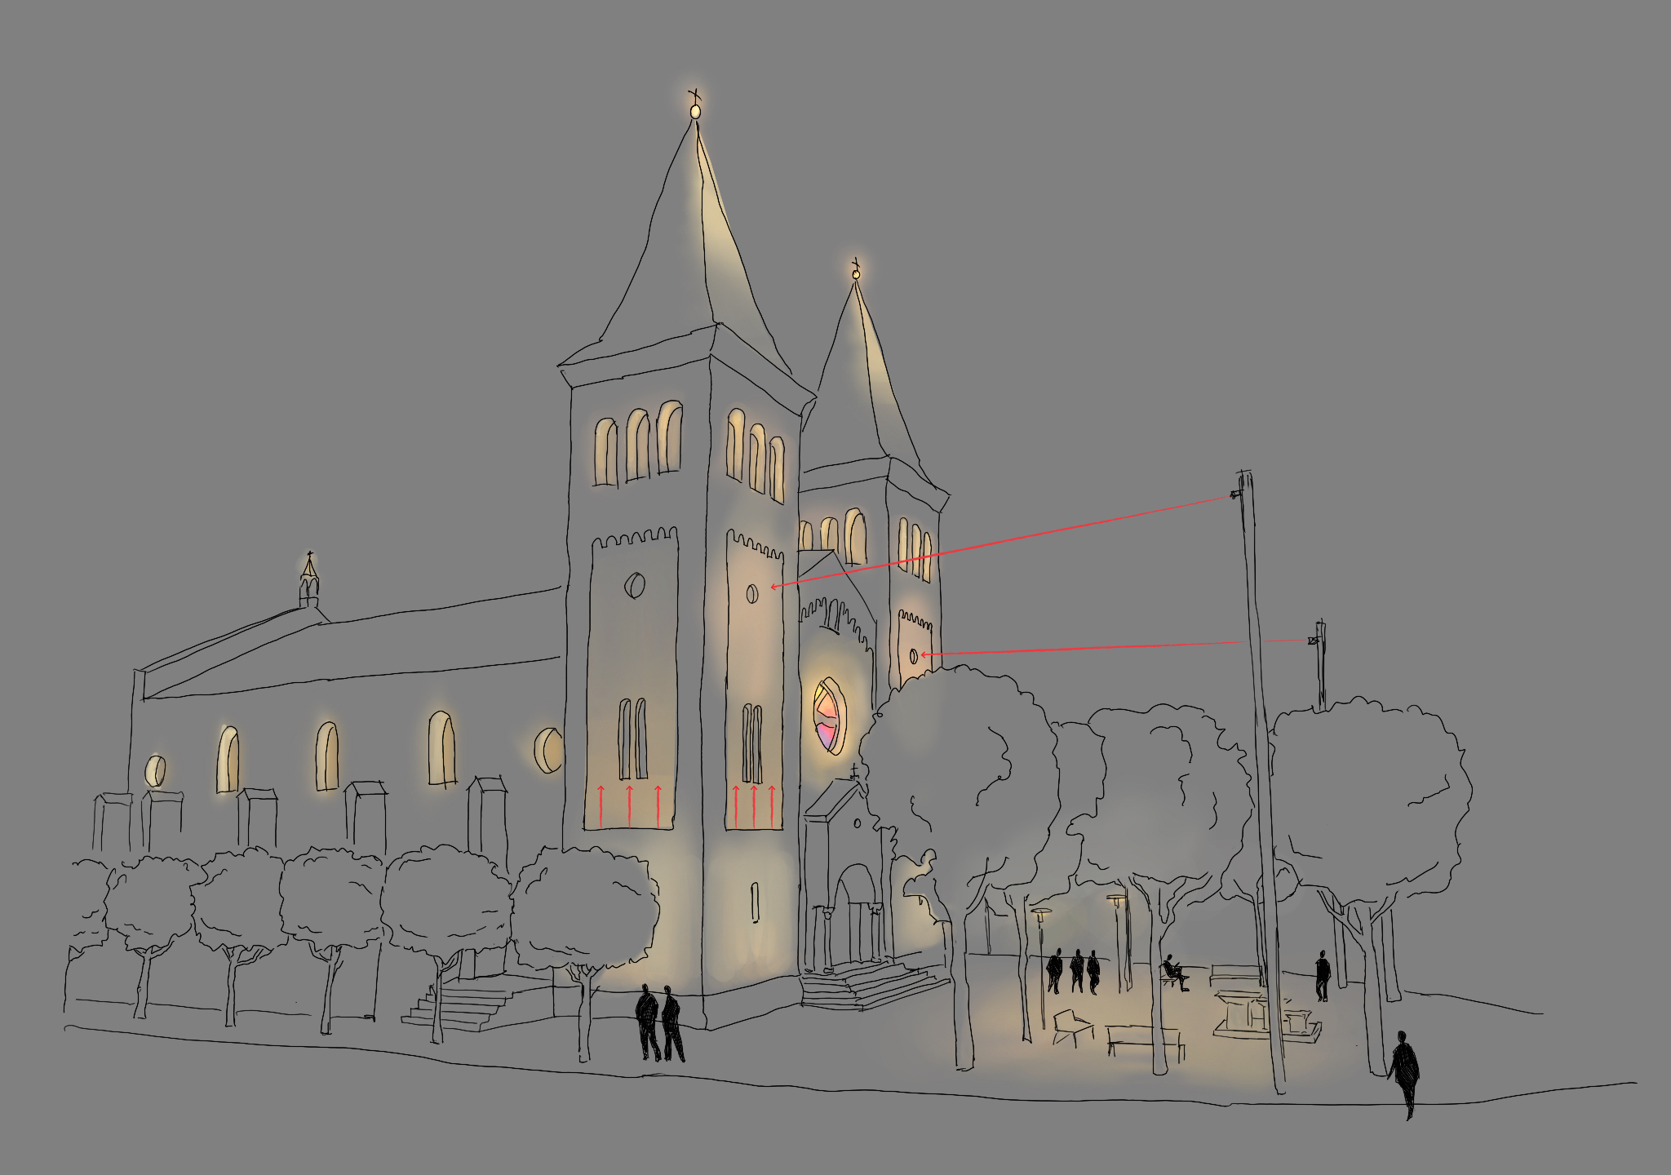Image resolution: width=1671 pixels, height=1175 pixels.
Task: Click the circular window at the upper red arrow tip
Action: (x=752, y=593)
